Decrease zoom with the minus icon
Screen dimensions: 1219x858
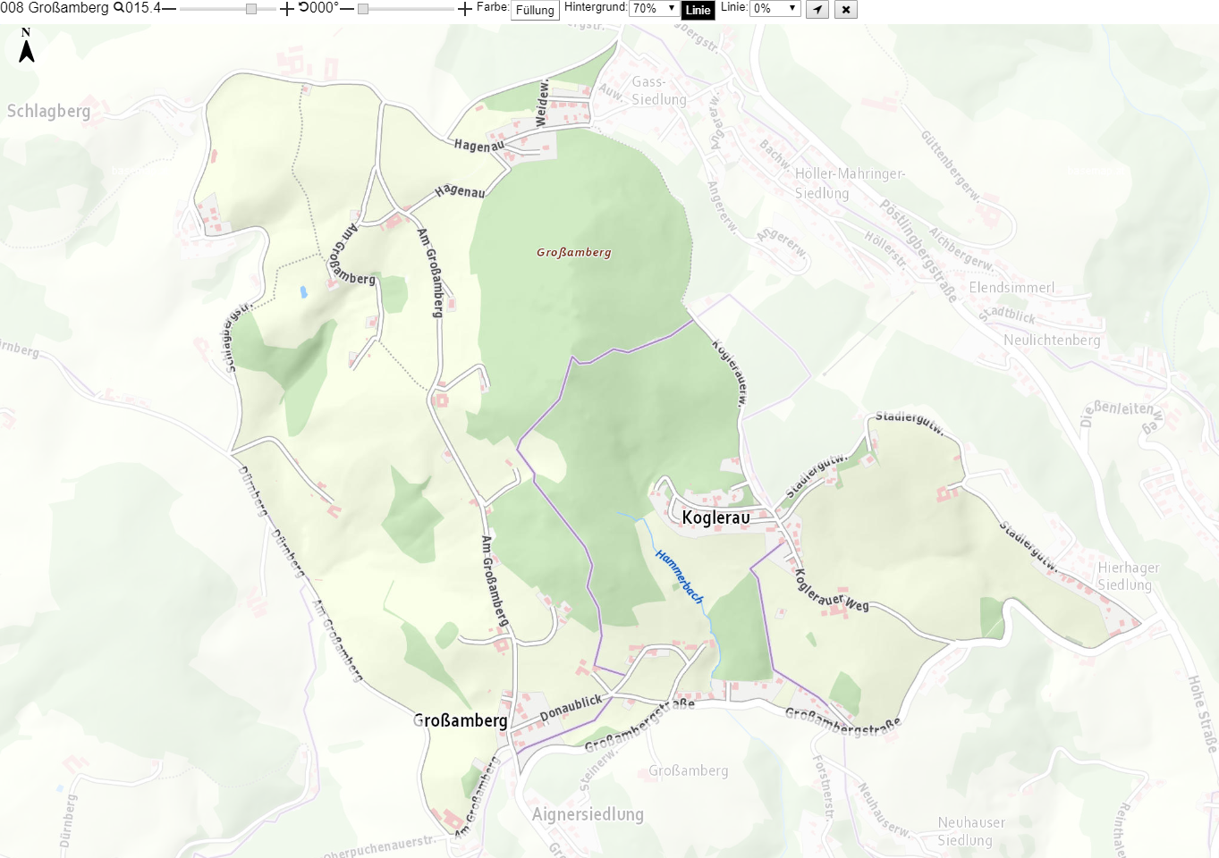(169, 8)
